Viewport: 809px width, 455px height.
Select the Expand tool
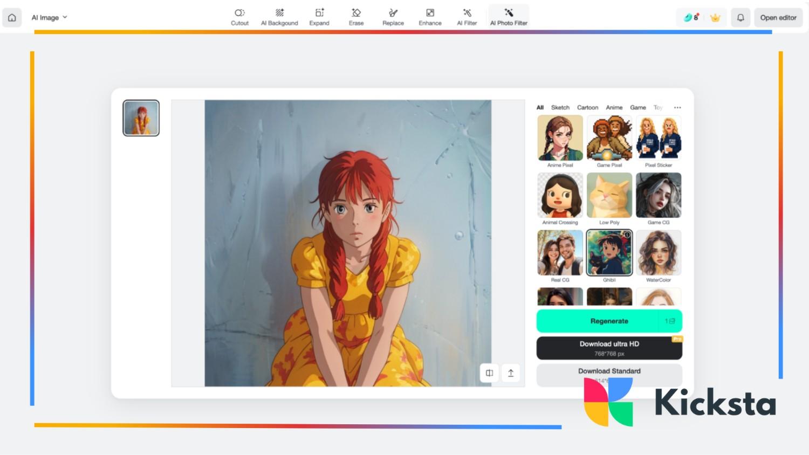click(x=319, y=17)
